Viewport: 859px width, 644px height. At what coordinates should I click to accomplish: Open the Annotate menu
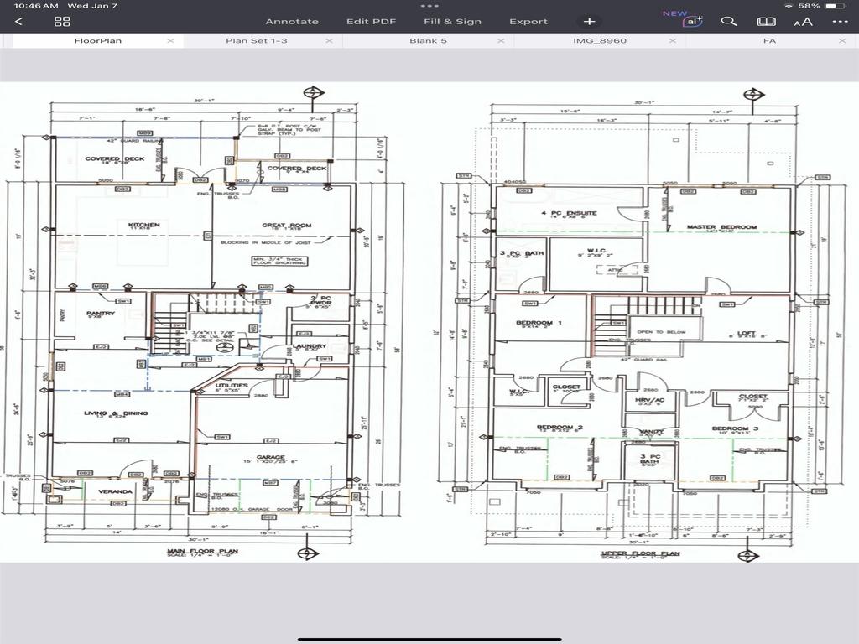coord(292,21)
